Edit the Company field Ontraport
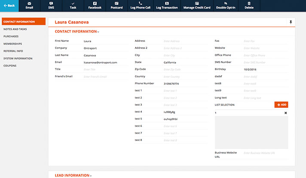 (106, 48)
